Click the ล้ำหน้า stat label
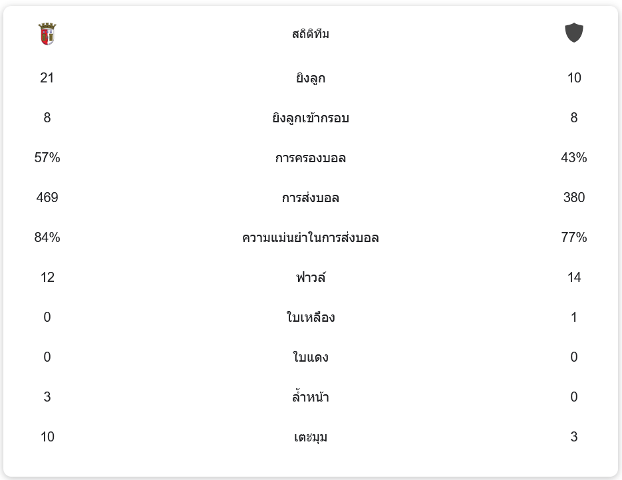 (x=311, y=398)
